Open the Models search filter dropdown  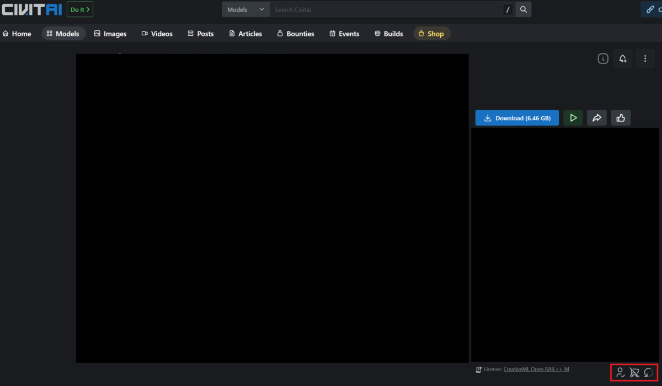(x=245, y=9)
